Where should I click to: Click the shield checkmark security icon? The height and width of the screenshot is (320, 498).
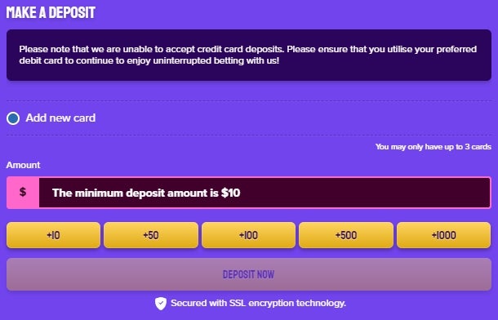(x=161, y=304)
